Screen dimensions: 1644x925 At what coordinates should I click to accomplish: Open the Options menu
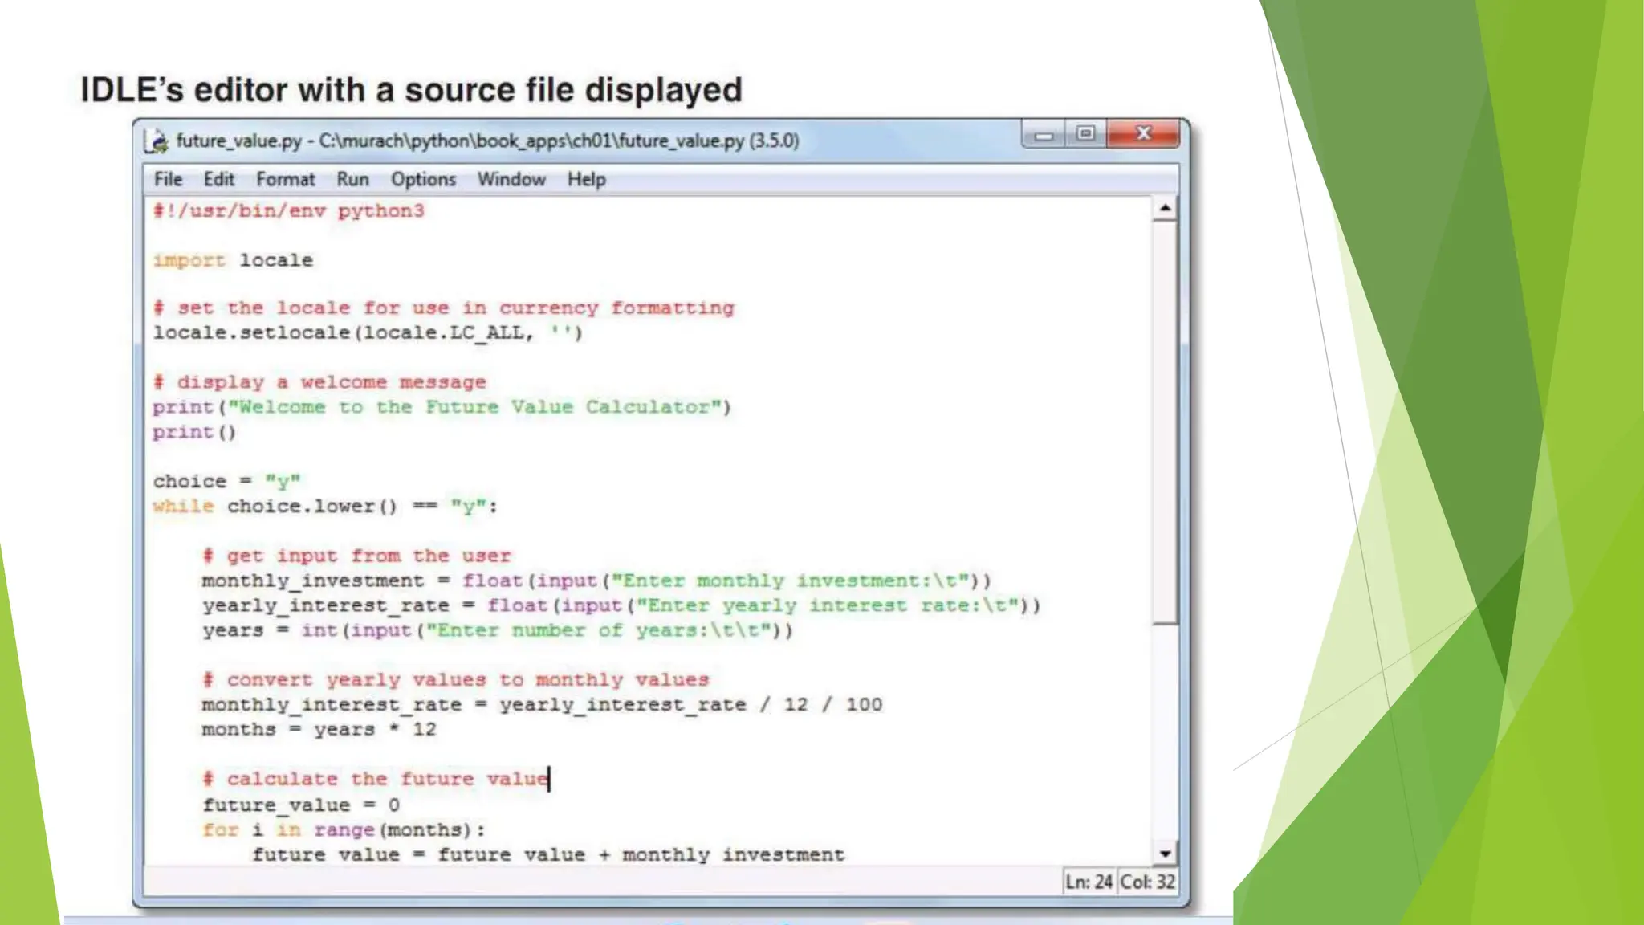pos(423,180)
